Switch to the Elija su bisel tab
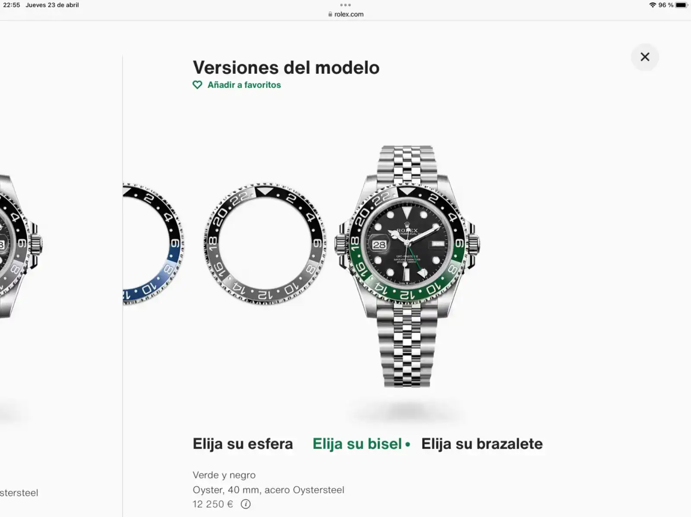Image resolution: width=691 pixels, height=517 pixels. tap(358, 444)
